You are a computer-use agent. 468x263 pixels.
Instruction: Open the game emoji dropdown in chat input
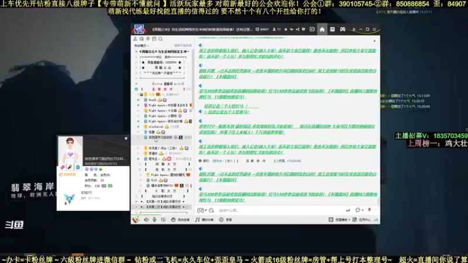202,210
